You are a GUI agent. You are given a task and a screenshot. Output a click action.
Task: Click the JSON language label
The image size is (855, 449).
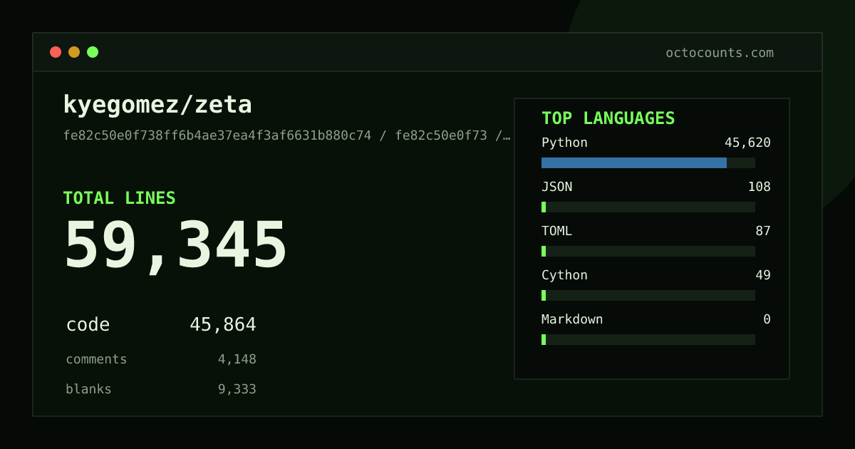556,187
